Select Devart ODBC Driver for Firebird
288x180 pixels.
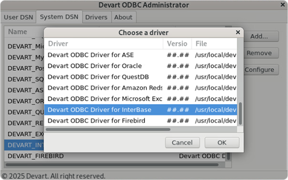click(141, 120)
